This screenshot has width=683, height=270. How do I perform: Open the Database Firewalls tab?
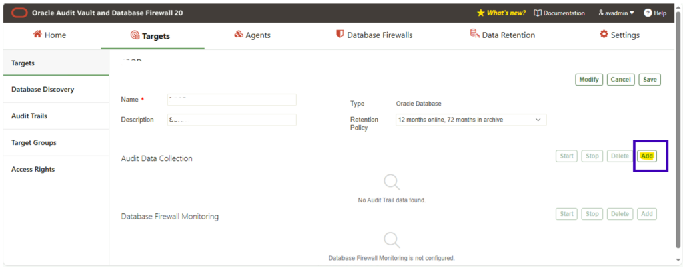point(374,35)
